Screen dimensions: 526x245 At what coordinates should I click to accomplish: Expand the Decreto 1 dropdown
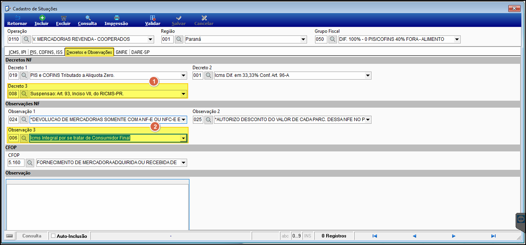[184, 75]
